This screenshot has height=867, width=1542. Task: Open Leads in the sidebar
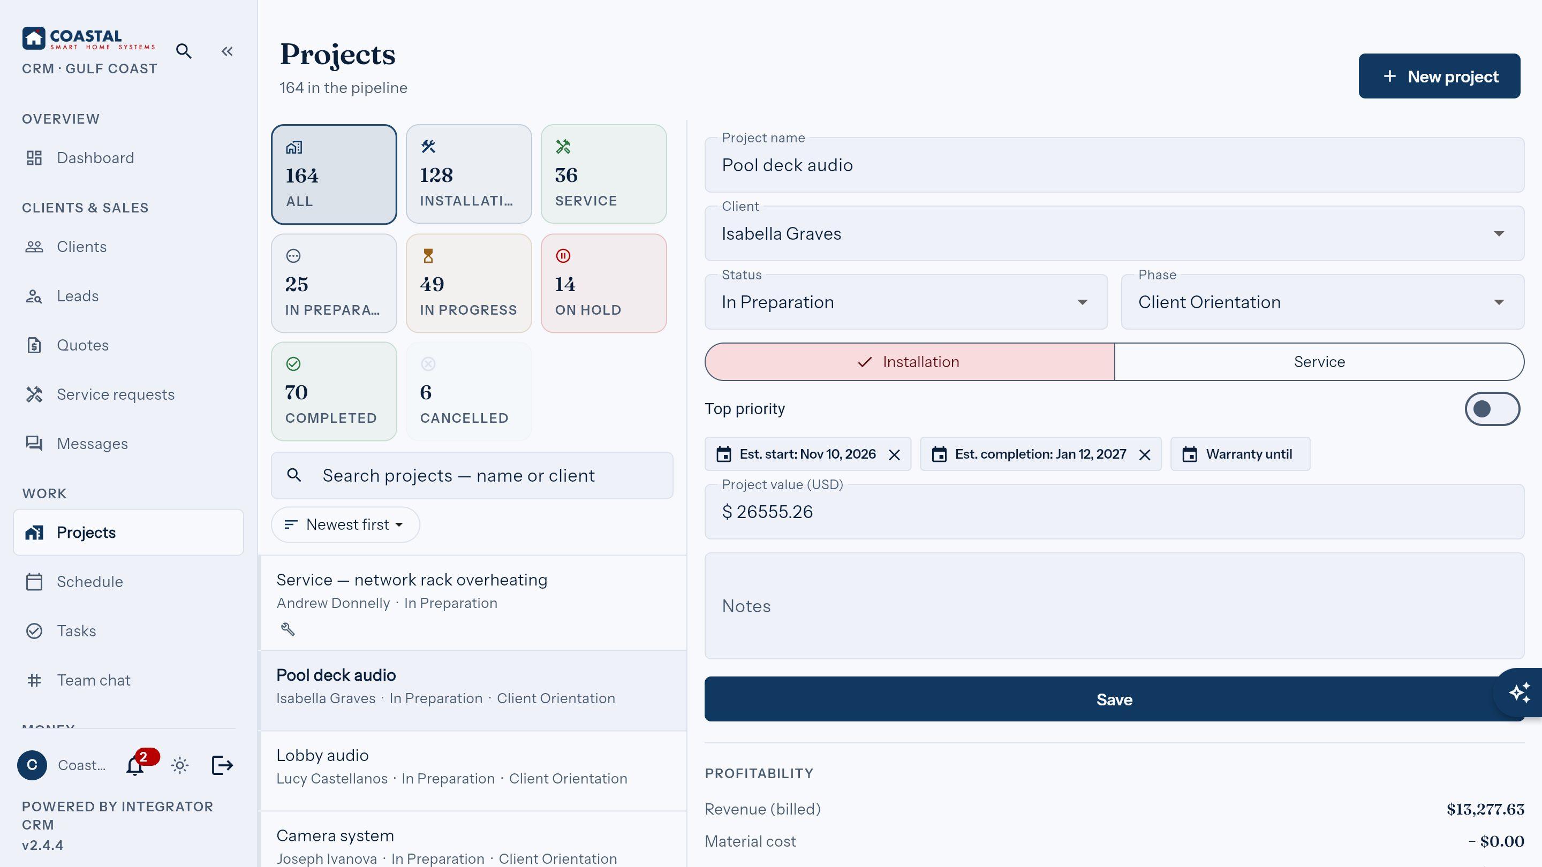(x=128, y=296)
